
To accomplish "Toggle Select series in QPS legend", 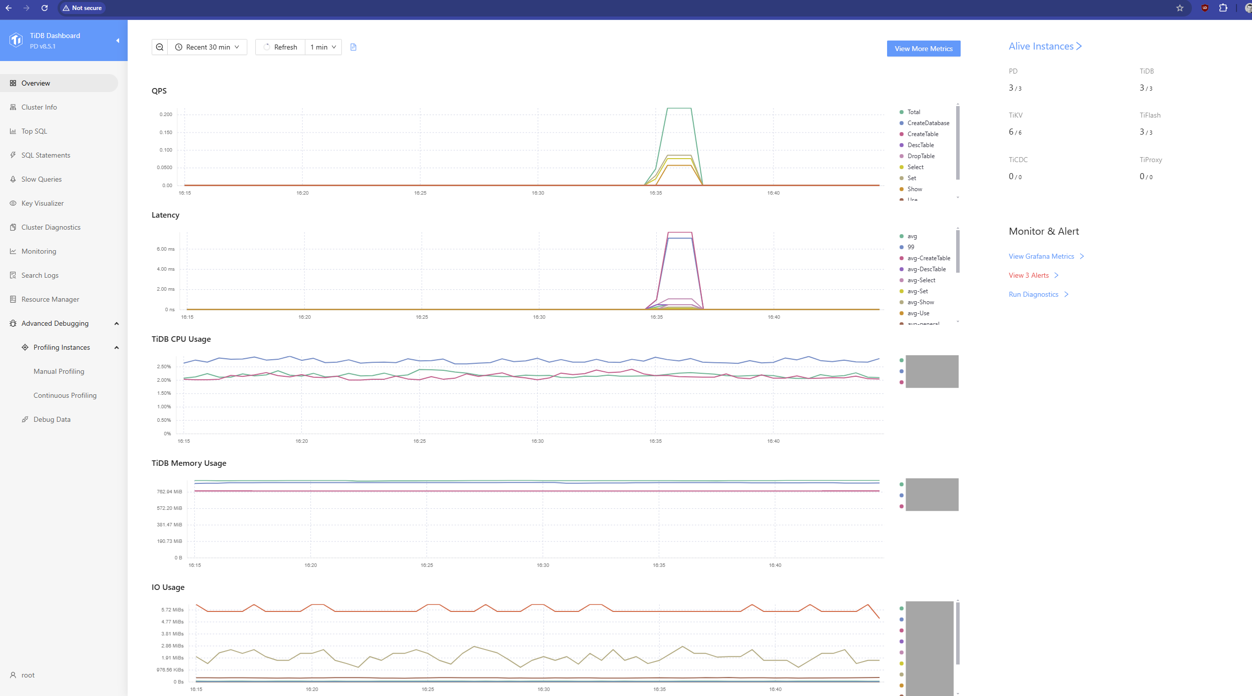I will click(x=912, y=167).
